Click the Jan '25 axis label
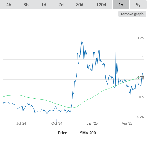Screen dimensions: 147x141 click(92, 123)
